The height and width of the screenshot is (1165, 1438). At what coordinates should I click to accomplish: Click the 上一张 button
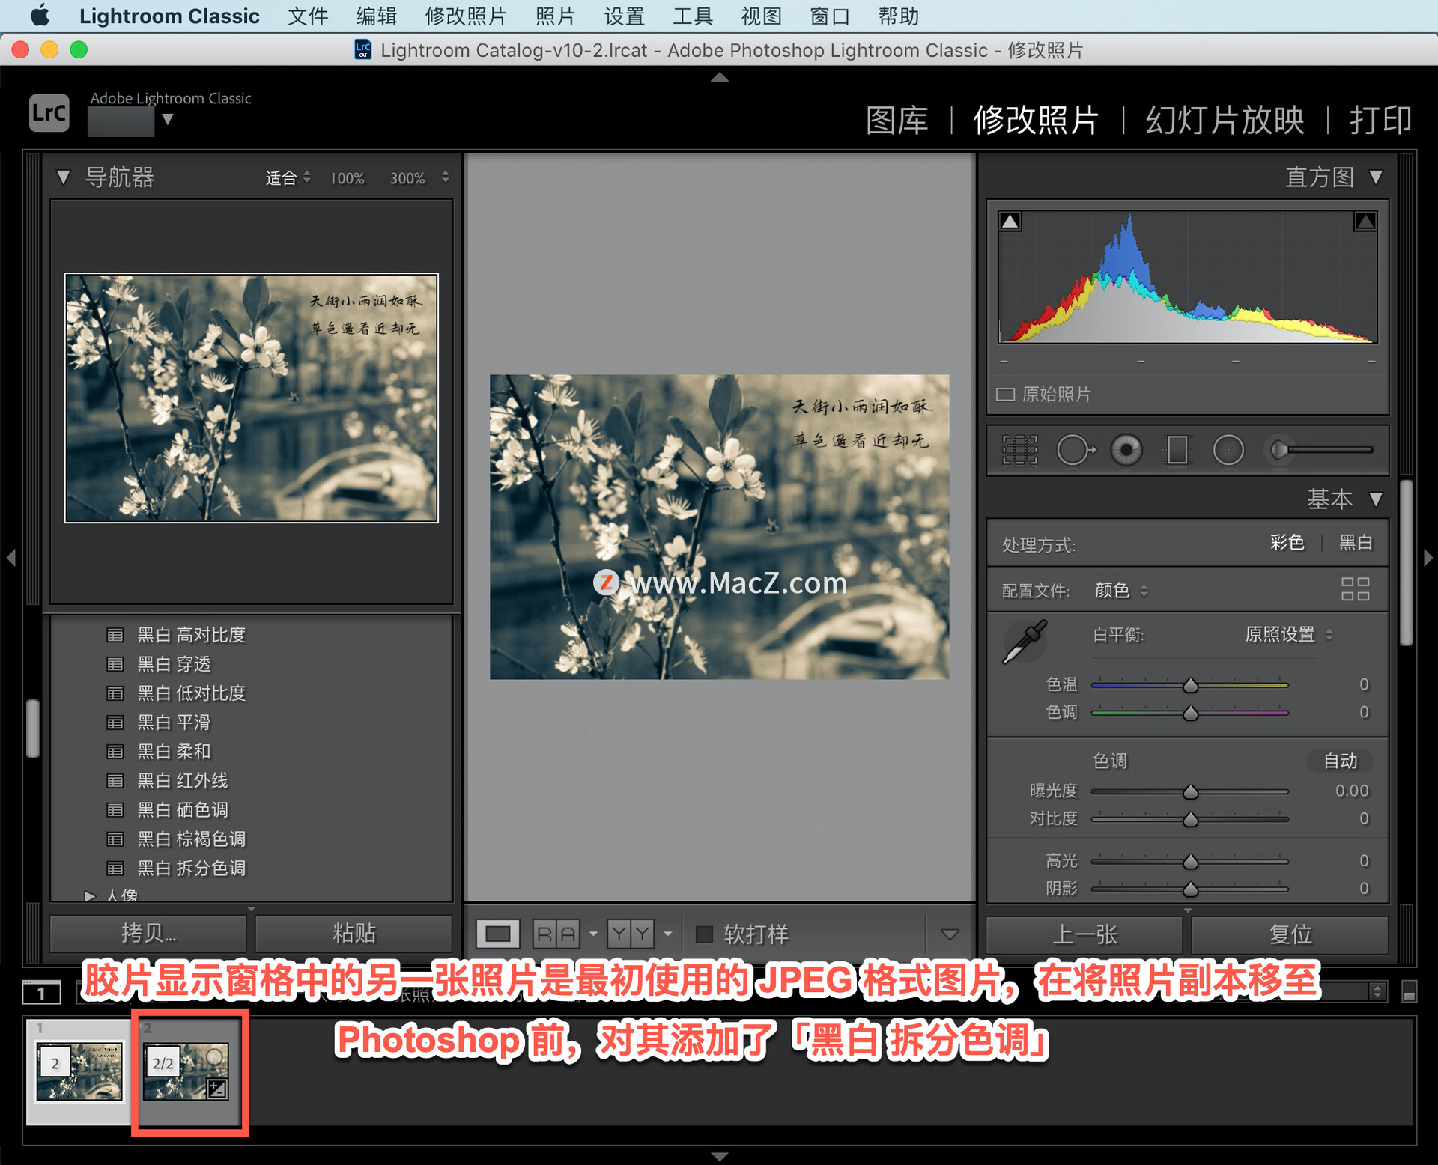(x=1084, y=934)
